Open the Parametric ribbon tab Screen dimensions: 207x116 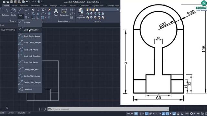coord(35,5)
